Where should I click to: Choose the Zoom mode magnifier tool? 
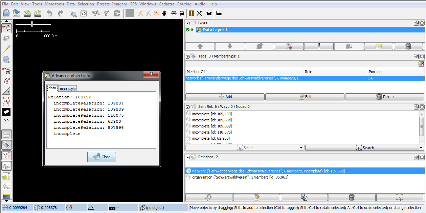6,60
